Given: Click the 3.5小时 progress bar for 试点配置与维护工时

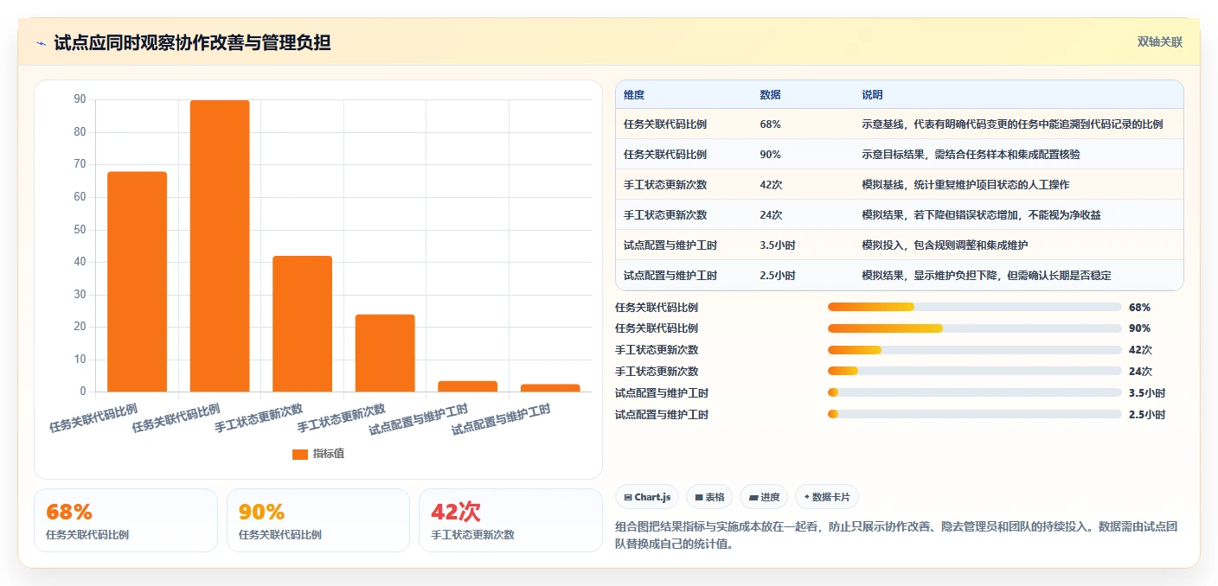Looking at the screenshot, I should point(974,393).
